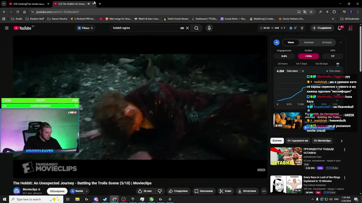This screenshot has width=362, height=203.
Task: Select the 1st 28 days range tab
Action: 322,64
